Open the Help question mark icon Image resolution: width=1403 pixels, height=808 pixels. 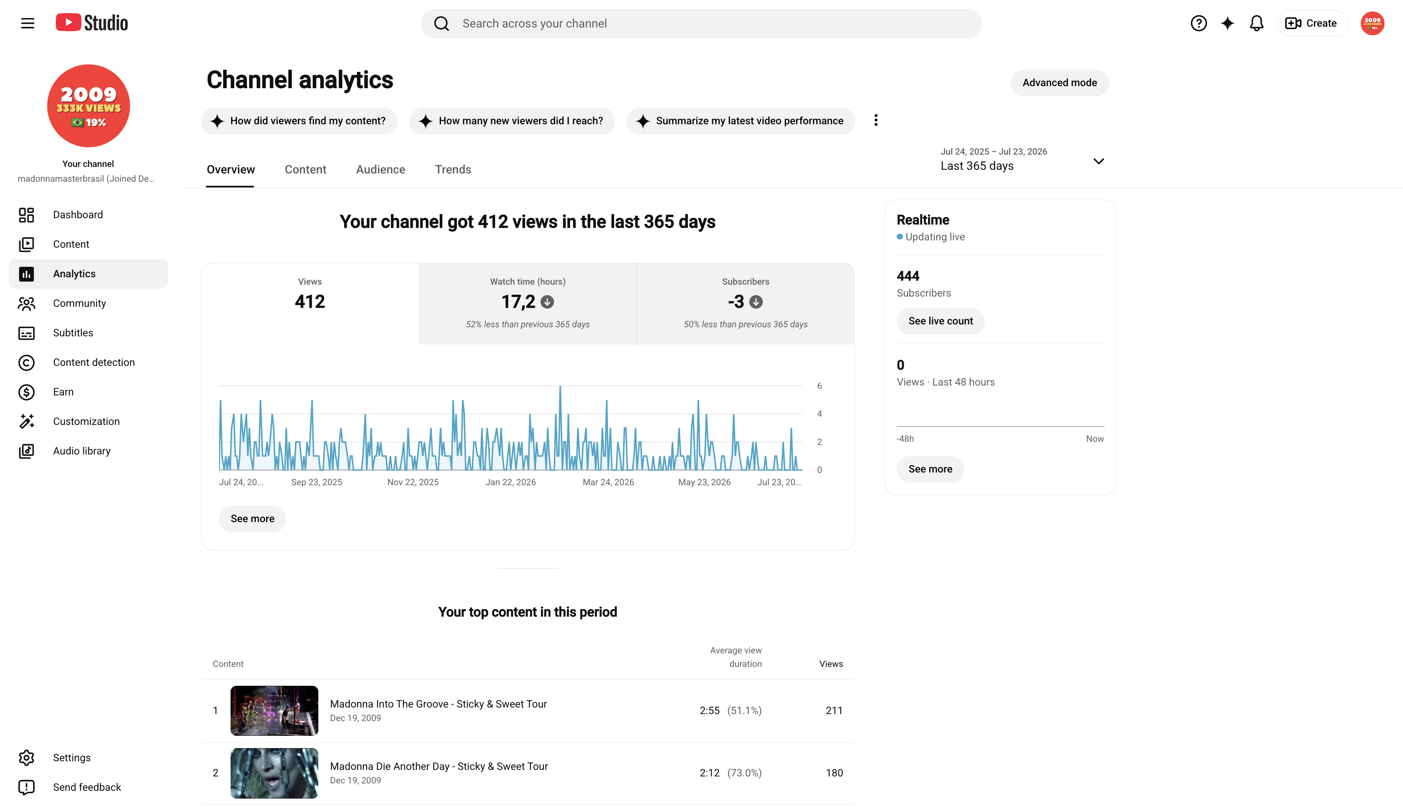point(1198,23)
